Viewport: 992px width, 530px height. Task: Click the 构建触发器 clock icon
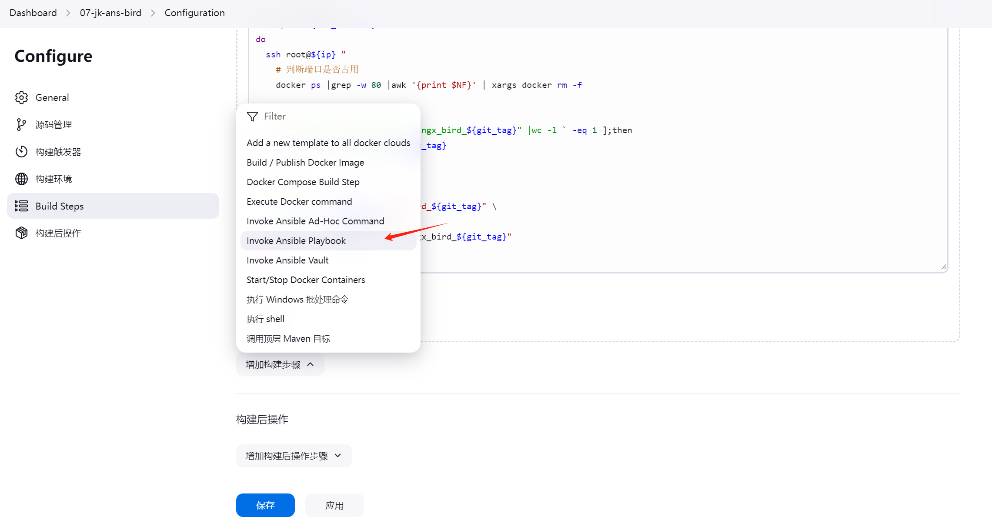click(21, 152)
